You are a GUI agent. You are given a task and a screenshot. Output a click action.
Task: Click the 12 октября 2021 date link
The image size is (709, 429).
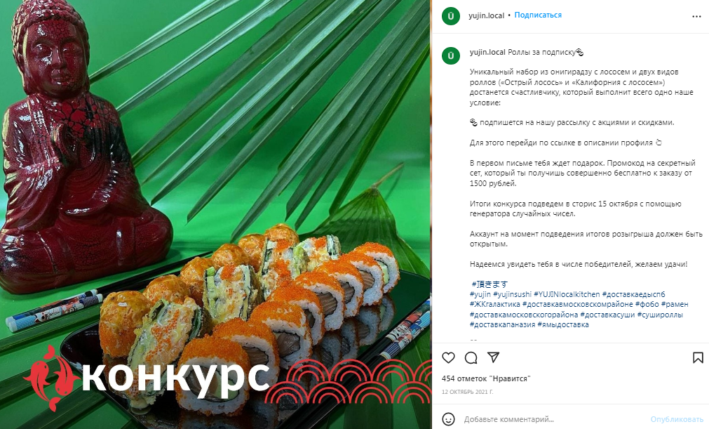[467, 392]
